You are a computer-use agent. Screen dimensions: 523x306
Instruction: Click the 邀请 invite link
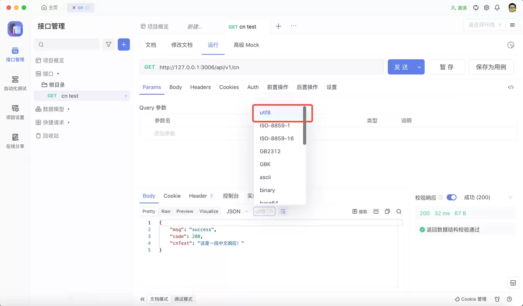click(458, 8)
